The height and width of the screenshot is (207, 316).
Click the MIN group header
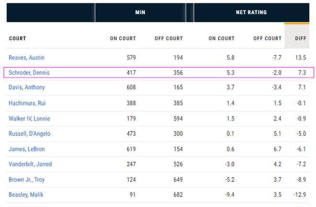click(140, 12)
